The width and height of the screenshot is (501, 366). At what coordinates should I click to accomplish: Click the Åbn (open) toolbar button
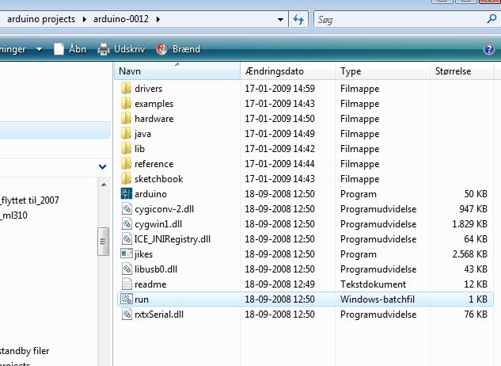[x=70, y=49]
